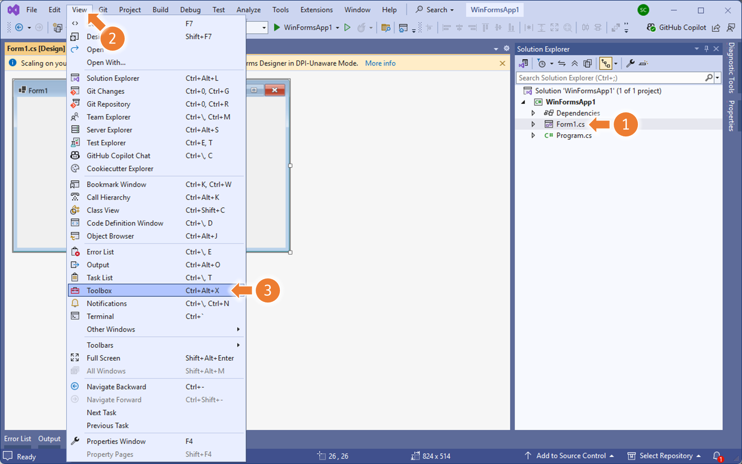742x464 pixels.
Task: Expand the Dependencies node
Action: point(533,113)
